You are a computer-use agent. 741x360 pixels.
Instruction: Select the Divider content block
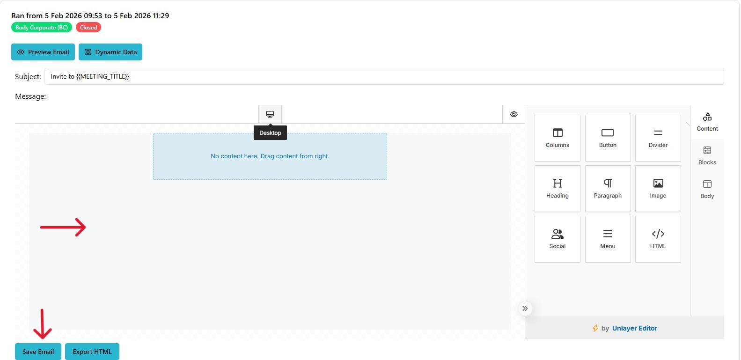tap(658, 138)
